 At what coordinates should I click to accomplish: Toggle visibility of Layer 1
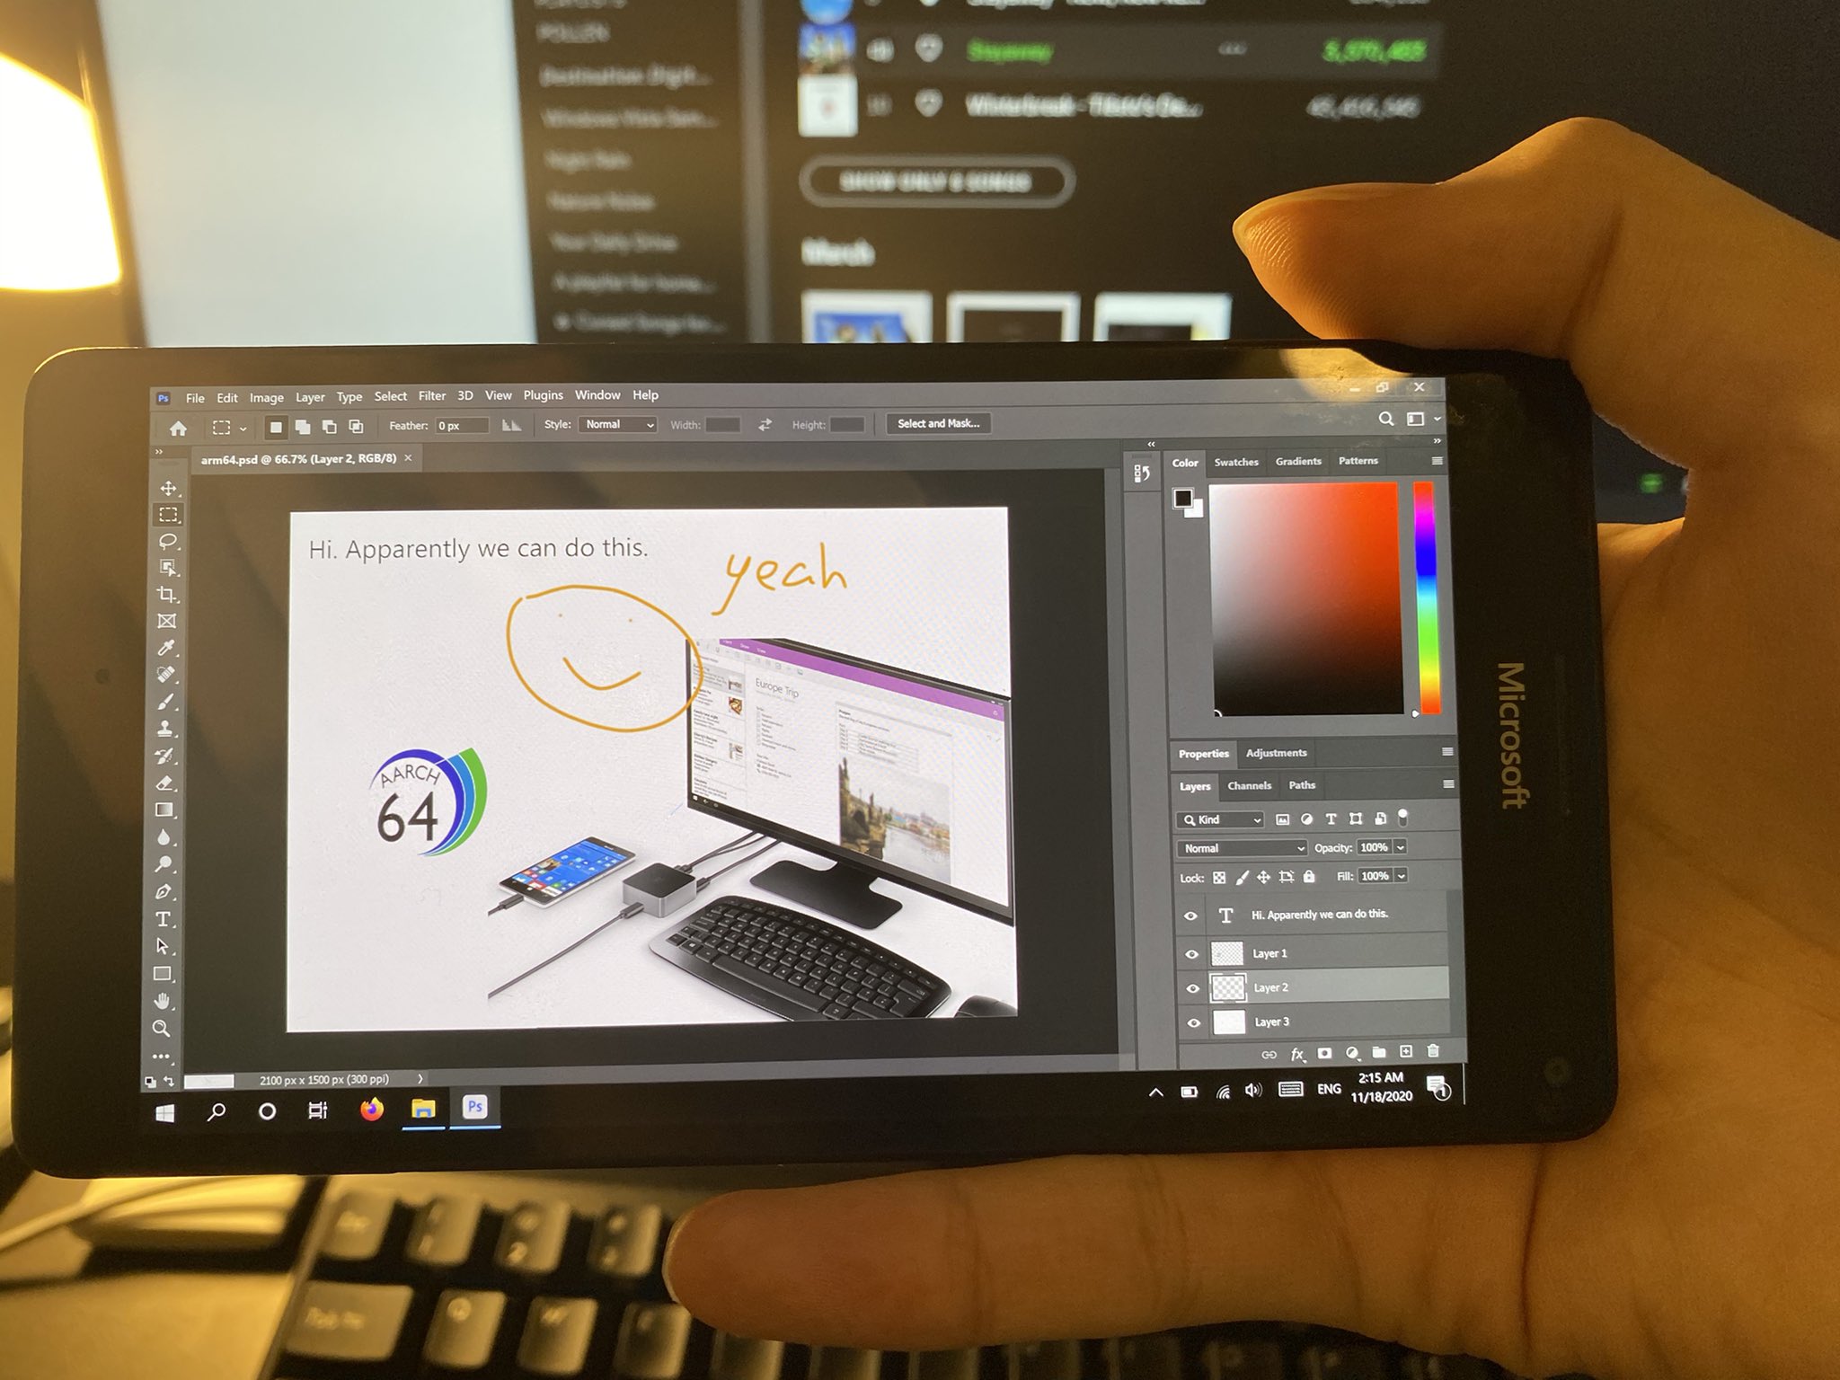tap(1190, 951)
